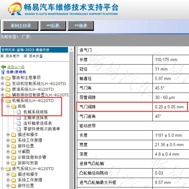Click the 分解图 folder icon

point(14,152)
